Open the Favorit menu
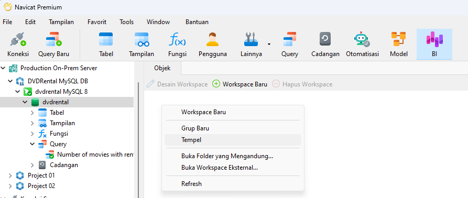 click(97, 22)
